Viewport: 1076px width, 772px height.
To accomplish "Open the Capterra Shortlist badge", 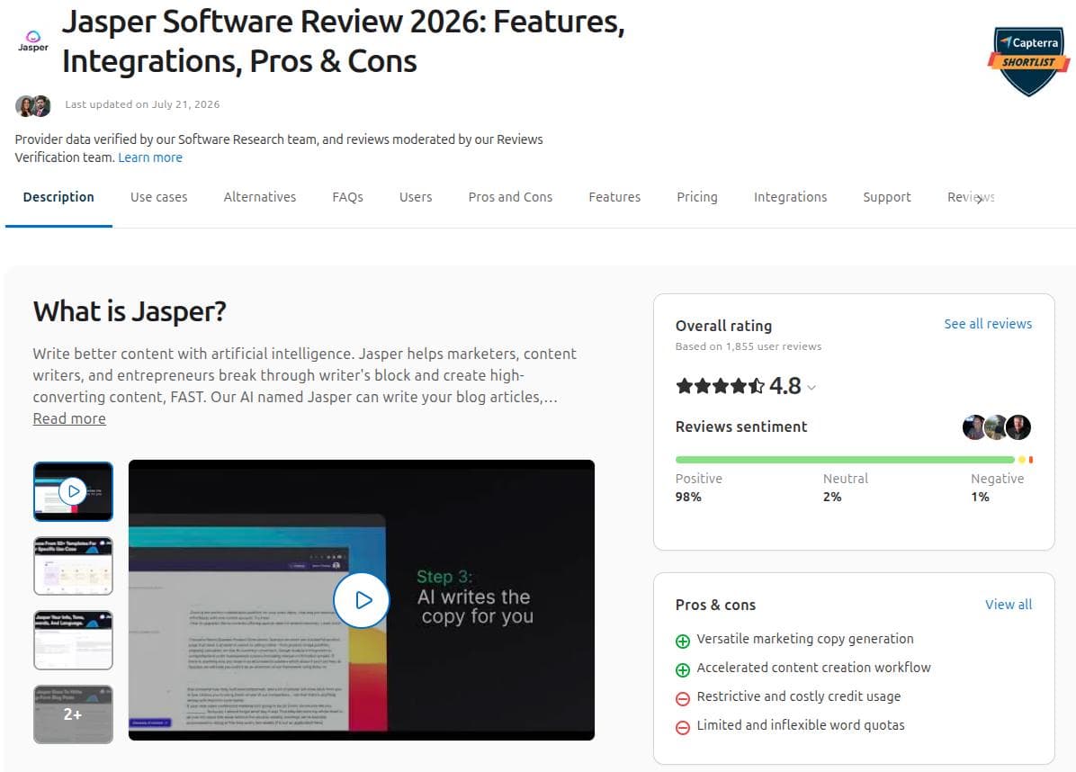I will (1028, 61).
